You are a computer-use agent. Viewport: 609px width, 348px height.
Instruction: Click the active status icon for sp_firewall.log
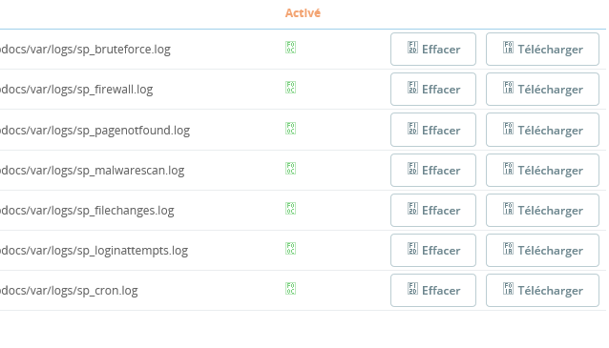[x=290, y=88]
